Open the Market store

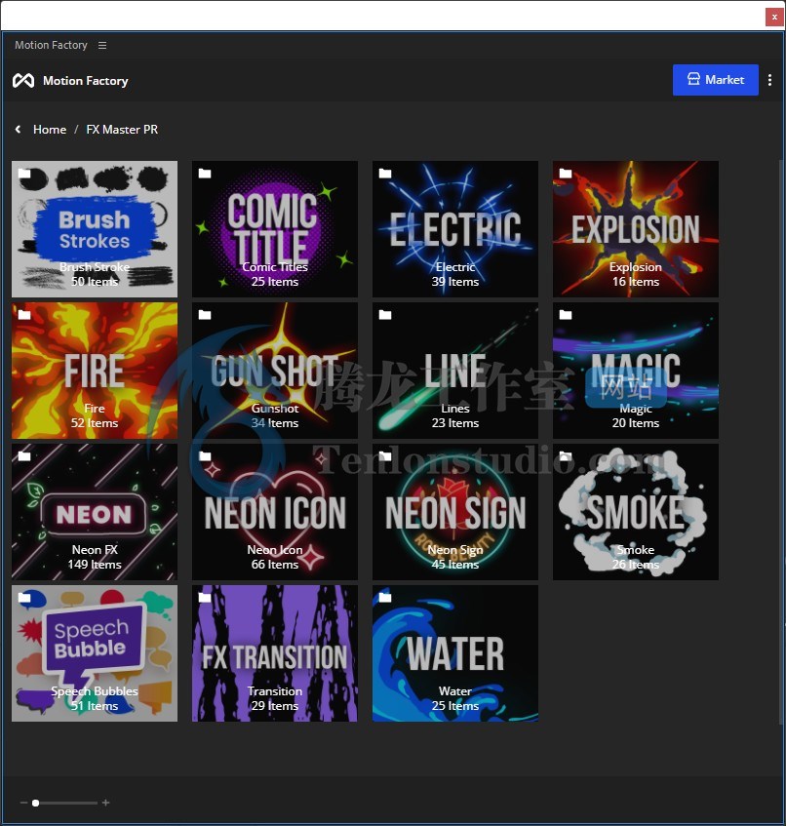point(715,80)
